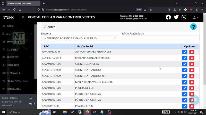Open Task View on taskbar
206x115 pixels.
tap(54, 112)
